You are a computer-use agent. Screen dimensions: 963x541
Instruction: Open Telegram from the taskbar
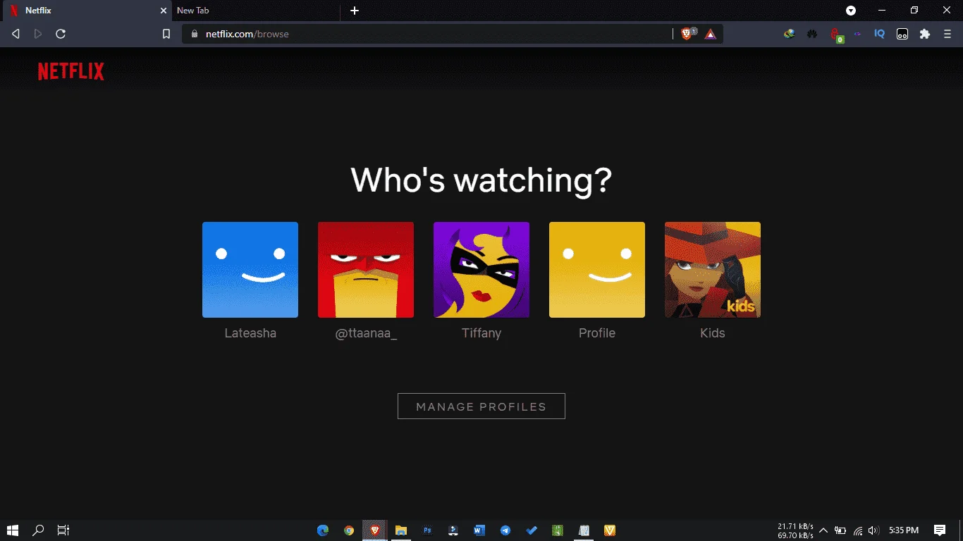tap(505, 530)
